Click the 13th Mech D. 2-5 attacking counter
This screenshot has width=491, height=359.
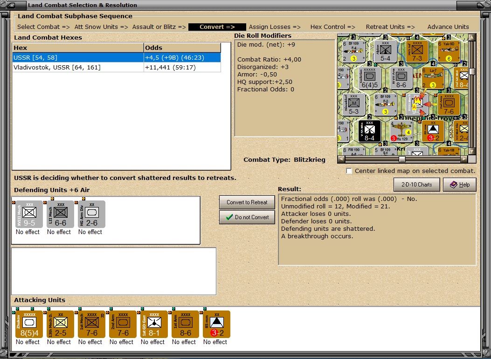point(59,324)
